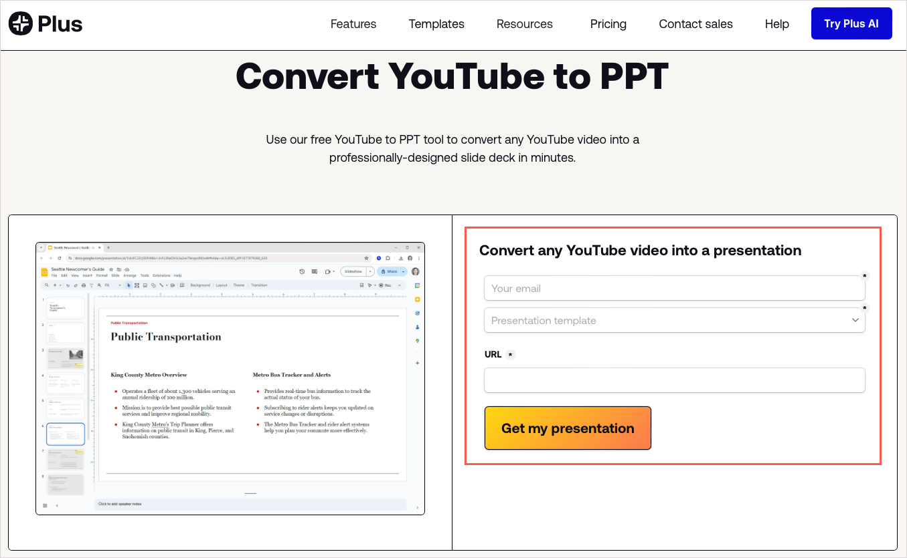Select slide 3 thumbnail in Slides filmstrip
The image size is (907, 558).
point(66,358)
